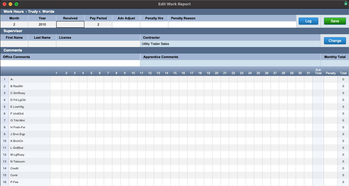349x186 pixels.
Task: Select the Adv Adjust field
Action: click(x=126, y=25)
